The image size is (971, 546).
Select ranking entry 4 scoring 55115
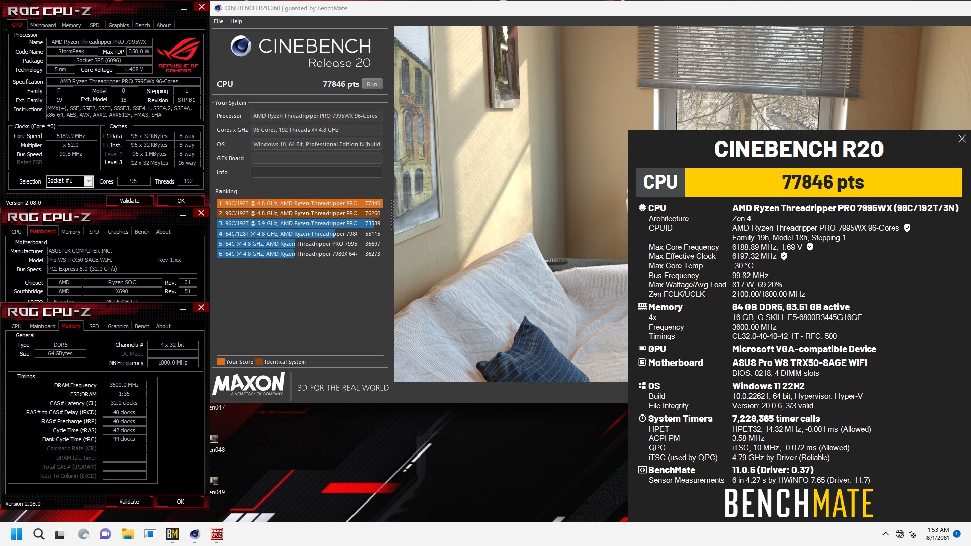click(299, 234)
